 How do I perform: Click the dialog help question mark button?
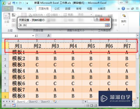[97, 19]
